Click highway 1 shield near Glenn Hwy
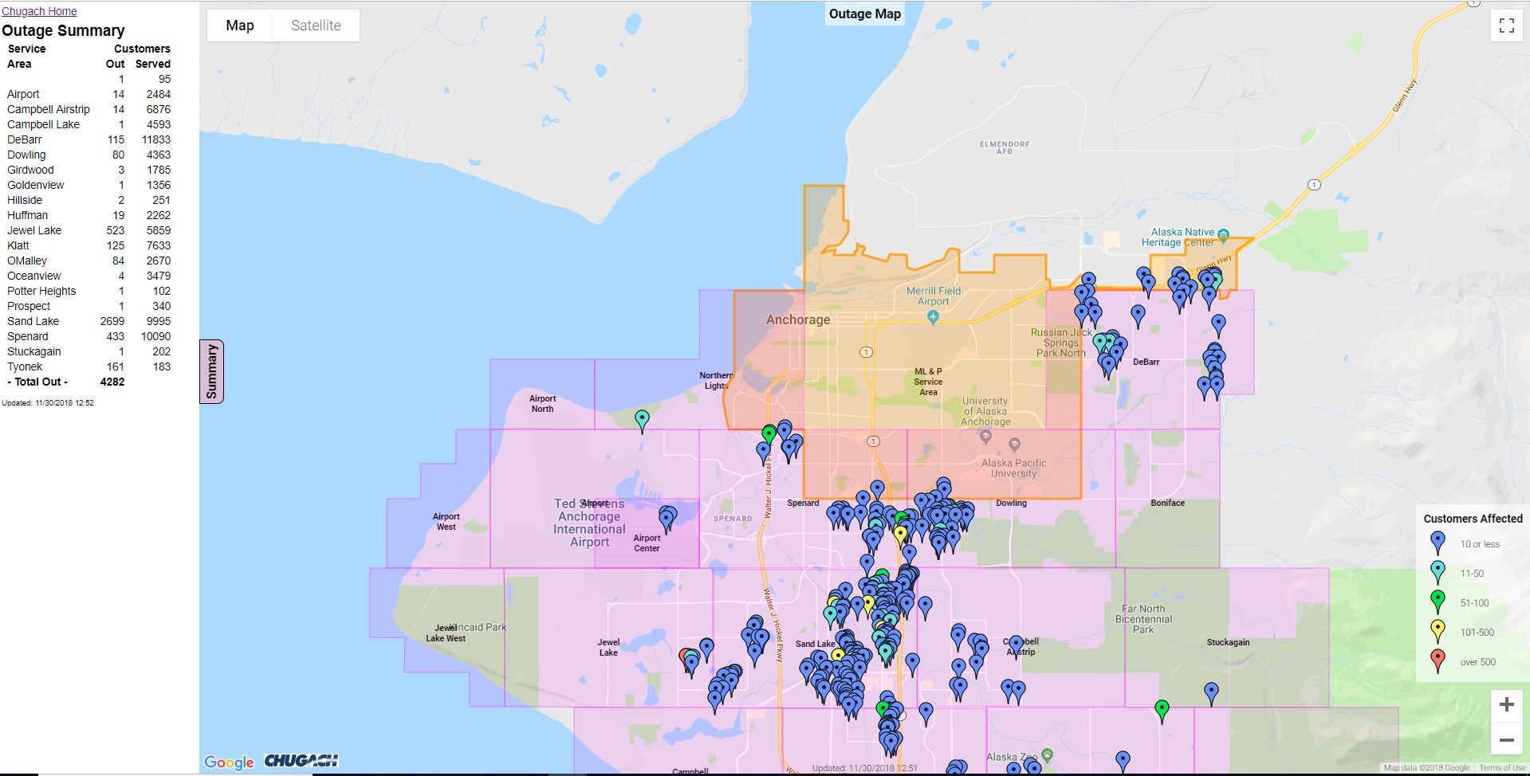This screenshot has width=1530, height=776. click(1314, 185)
